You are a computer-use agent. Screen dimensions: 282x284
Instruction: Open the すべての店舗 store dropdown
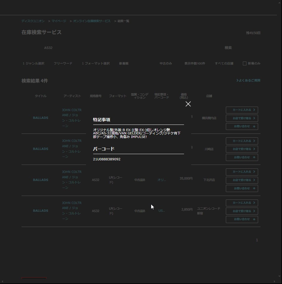(x=224, y=63)
